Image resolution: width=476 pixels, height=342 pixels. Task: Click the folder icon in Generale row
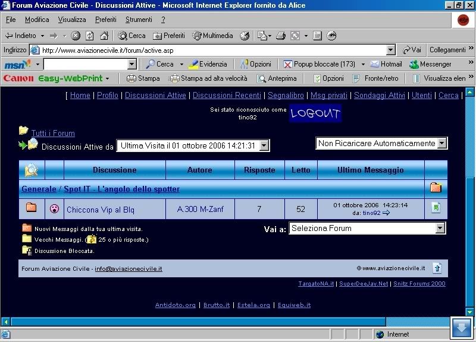pyautogui.click(x=436, y=188)
